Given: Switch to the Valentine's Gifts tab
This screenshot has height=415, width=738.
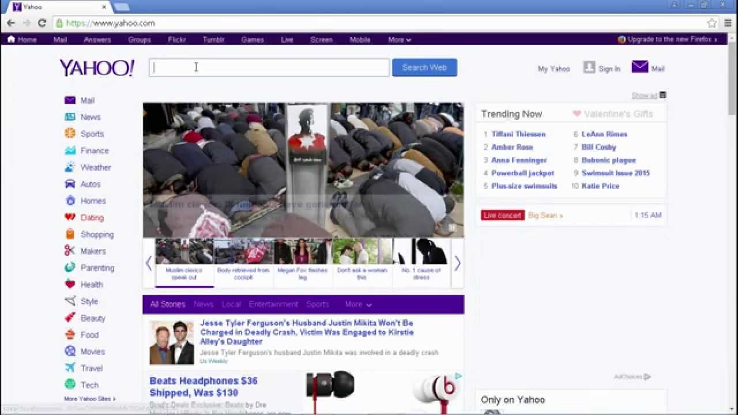Looking at the screenshot, I should 613,114.
